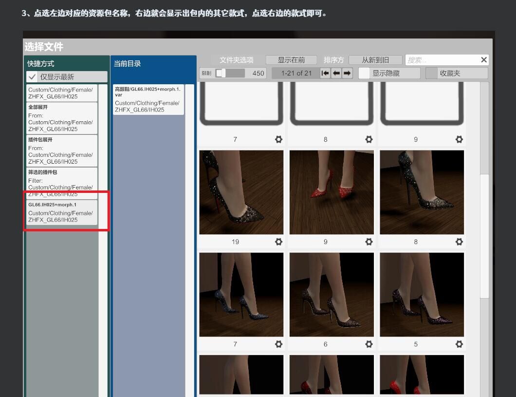Viewport: 516px width, 397px height.
Task: Expand all via the 全部展开 shortcut
Action: (x=62, y=118)
